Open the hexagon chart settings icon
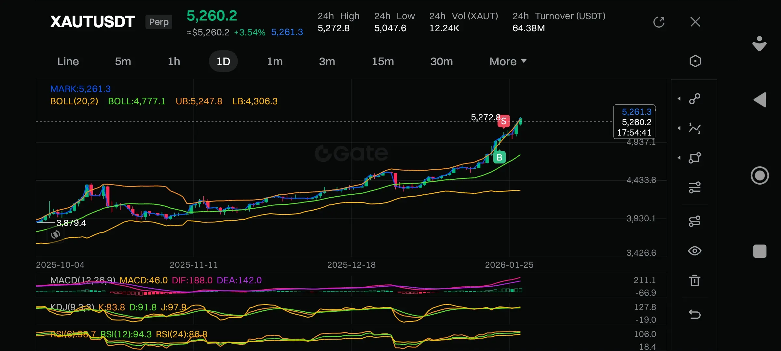Screen dimensions: 781x351 [x=695, y=61]
